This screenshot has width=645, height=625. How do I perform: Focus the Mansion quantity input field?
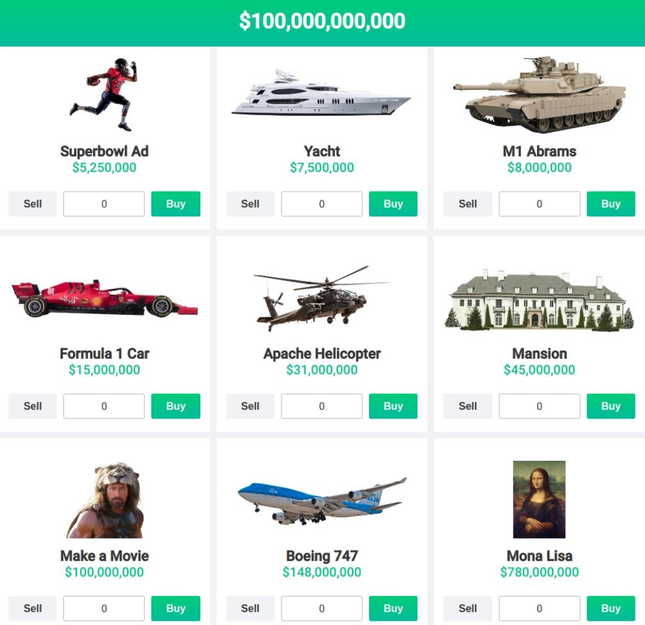pyautogui.click(x=540, y=406)
